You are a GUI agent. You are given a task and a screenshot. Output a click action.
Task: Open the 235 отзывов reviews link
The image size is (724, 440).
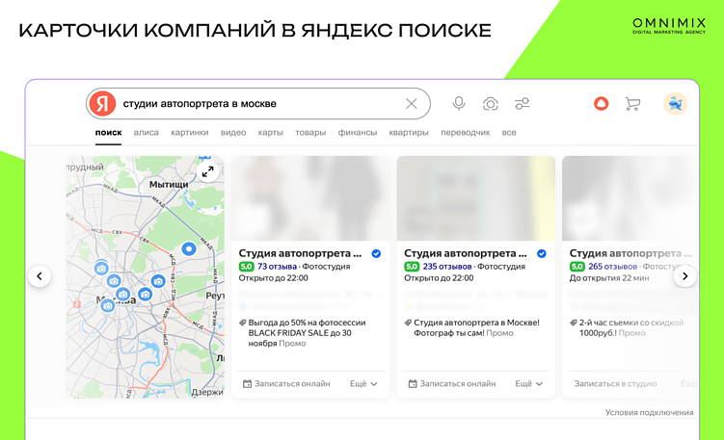pyautogui.click(x=447, y=267)
